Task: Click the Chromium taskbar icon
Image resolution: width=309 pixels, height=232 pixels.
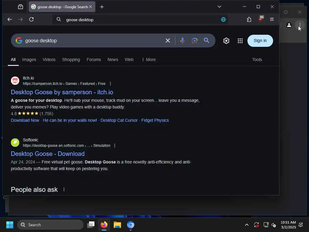Action: 130,225
